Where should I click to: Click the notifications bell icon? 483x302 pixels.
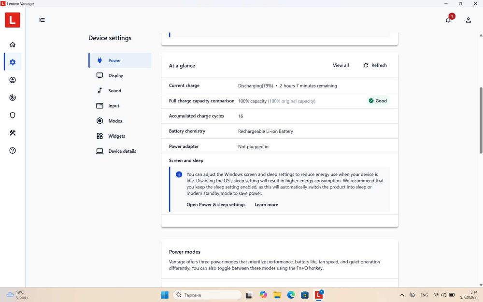tap(448, 20)
